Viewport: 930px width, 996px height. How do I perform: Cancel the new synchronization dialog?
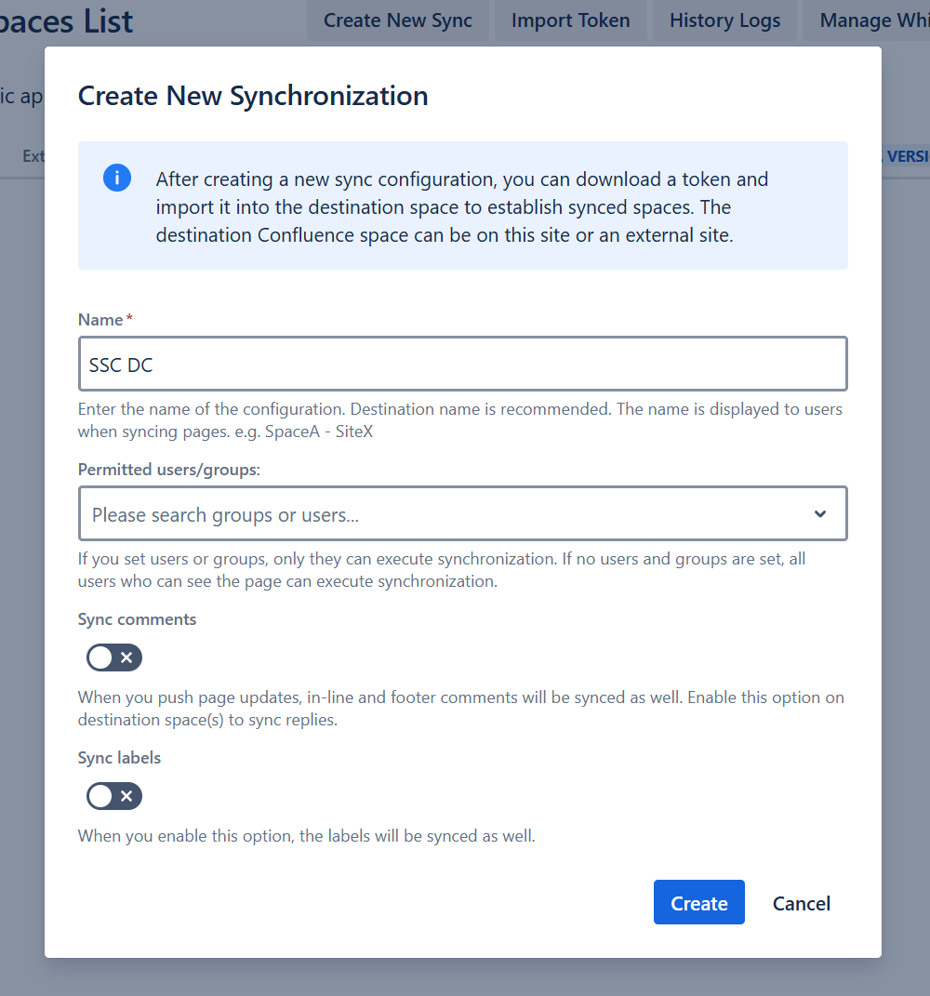tap(801, 903)
